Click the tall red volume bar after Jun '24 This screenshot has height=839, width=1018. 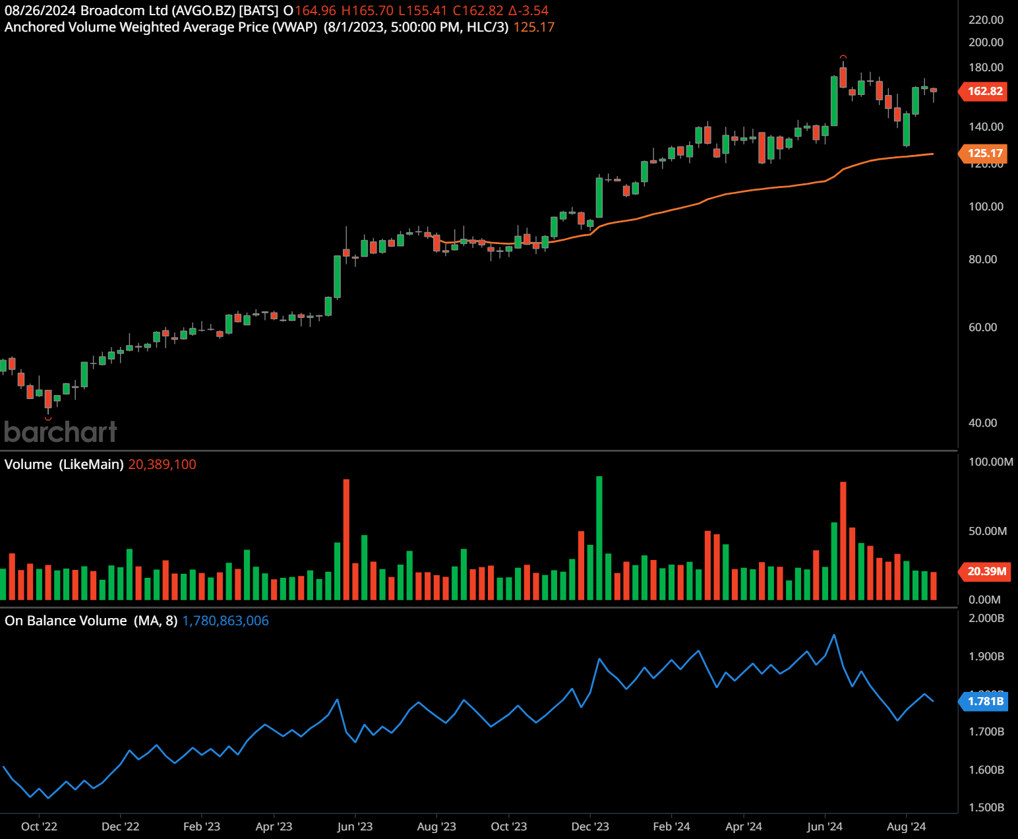(x=843, y=541)
